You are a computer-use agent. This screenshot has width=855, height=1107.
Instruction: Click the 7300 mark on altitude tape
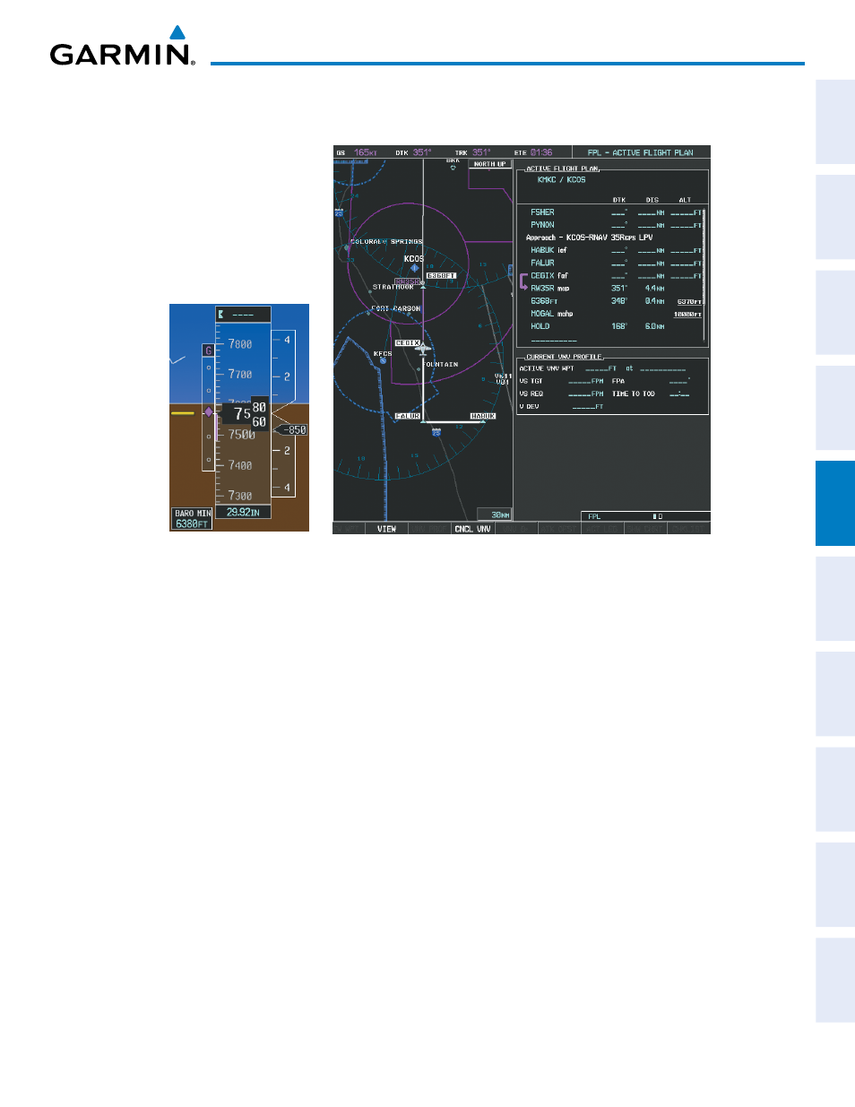[240, 496]
